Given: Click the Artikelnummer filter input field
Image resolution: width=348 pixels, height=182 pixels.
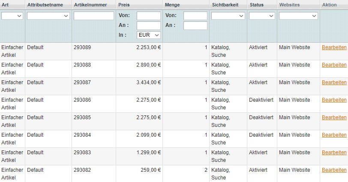Looking at the screenshot, I should click(94, 16).
